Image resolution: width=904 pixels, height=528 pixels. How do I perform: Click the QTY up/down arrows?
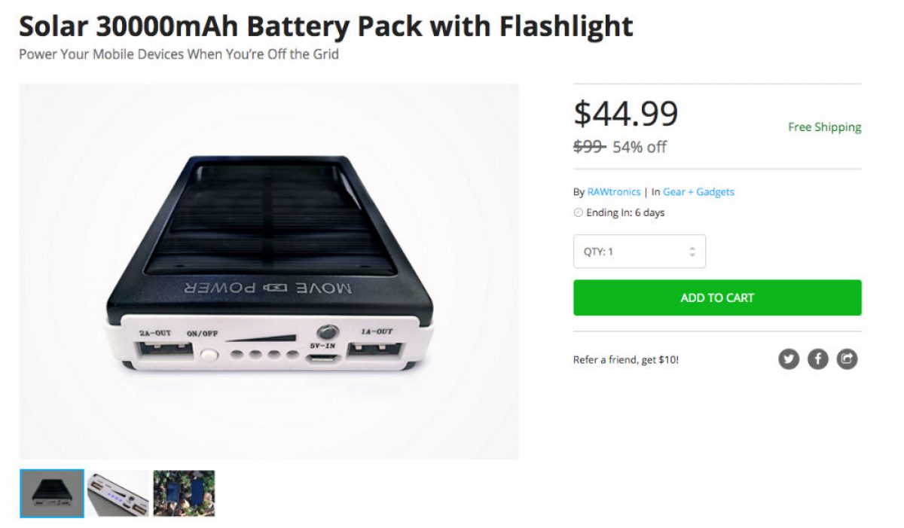692,252
